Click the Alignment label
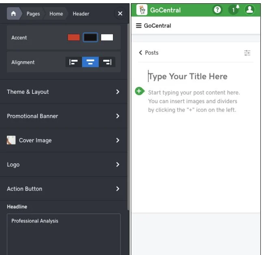The image size is (262, 255). coord(23,62)
